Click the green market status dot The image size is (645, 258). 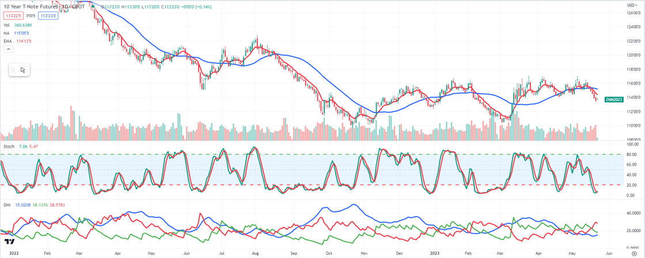[x=93, y=7]
